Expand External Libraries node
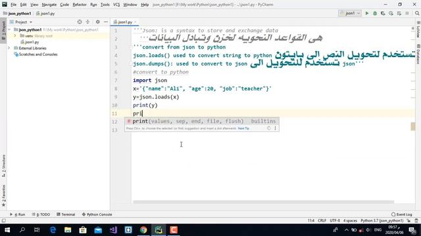Viewport: 421px width, 236px height. coord(9,48)
